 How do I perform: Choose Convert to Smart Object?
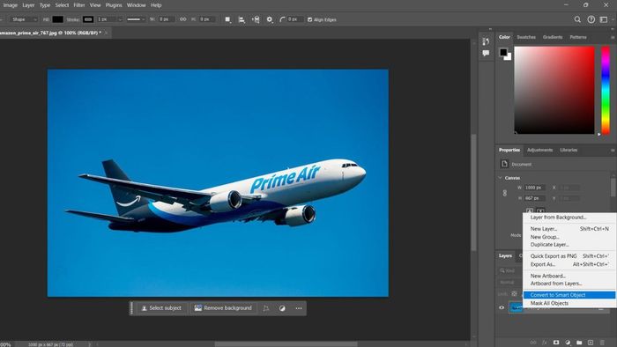tap(569, 295)
